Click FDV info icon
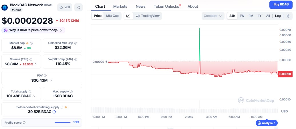Screen dimensions: 296x129 (x=45, y=76)
